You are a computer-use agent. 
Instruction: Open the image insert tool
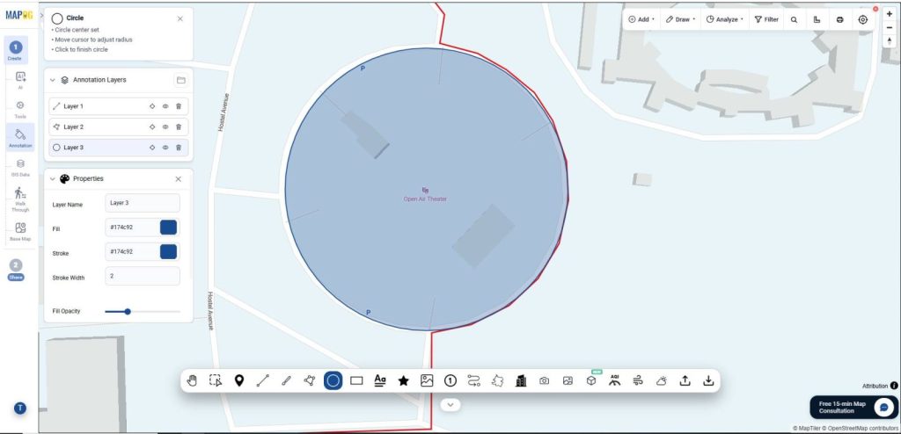tap(427, 380)
